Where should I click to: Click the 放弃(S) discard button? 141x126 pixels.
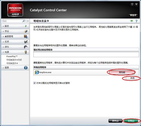[115, 121]
